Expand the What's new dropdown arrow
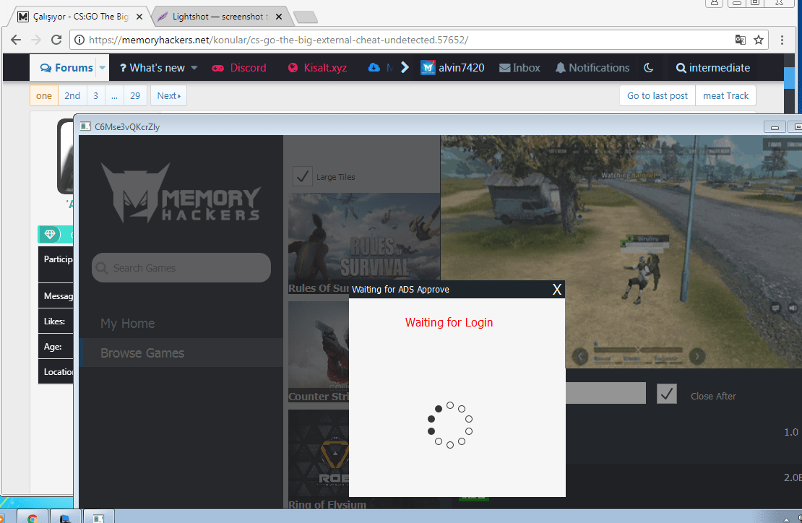The image size is (802, 523). click(x=194, y=67)
